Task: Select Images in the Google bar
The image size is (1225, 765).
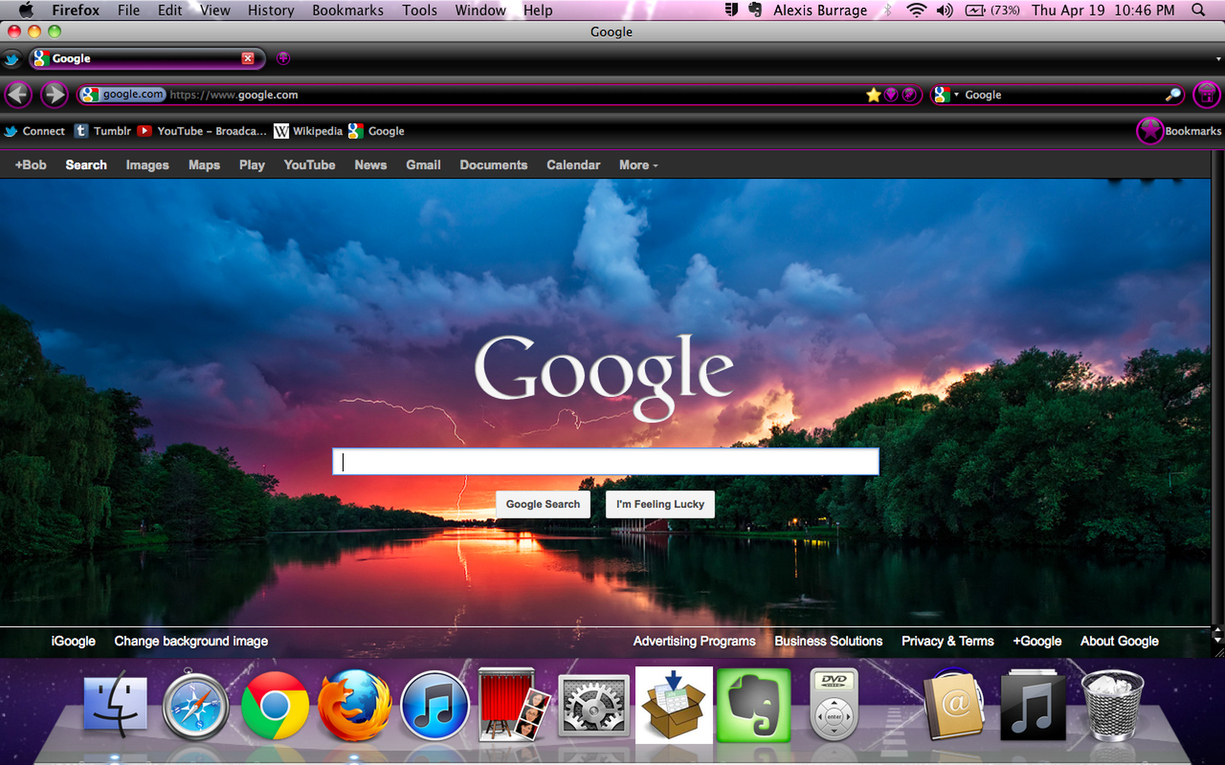Action: tap(147, 165)
